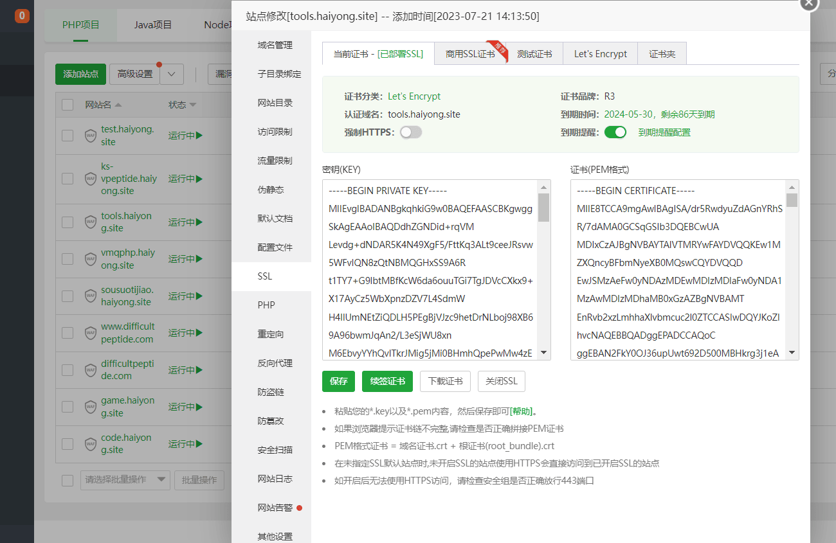The height and width of the screenshot is (543, 836).
Task: Turn off the 到期提醒 toggle
Action: coord(615,132)
